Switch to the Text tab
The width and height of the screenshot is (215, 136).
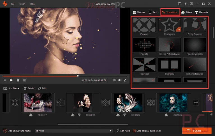(153, 12)
